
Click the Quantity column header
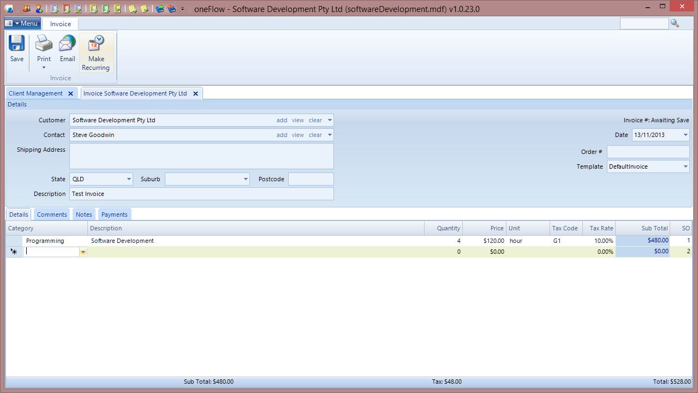tap(443, 228)
